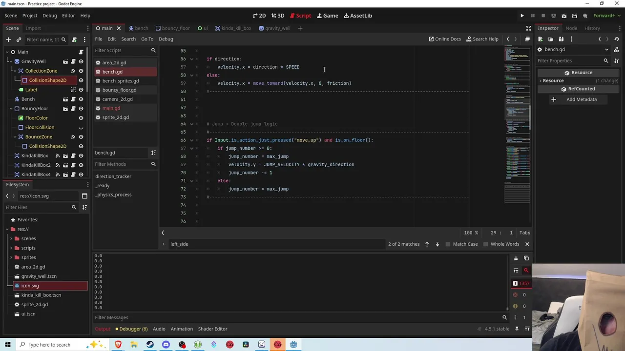Create a new resource in the Inspector toolbar

pyautogui.click(x=540, y=39)
